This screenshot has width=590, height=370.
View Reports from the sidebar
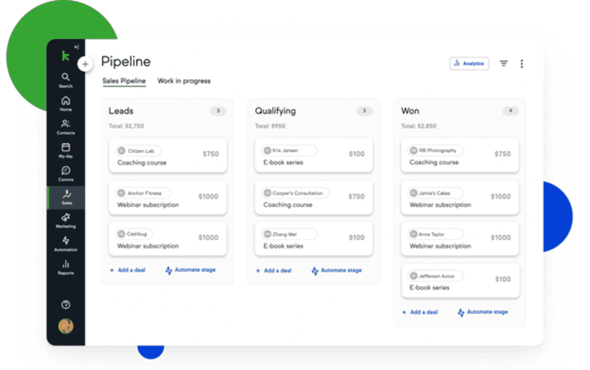pos(66,266)
